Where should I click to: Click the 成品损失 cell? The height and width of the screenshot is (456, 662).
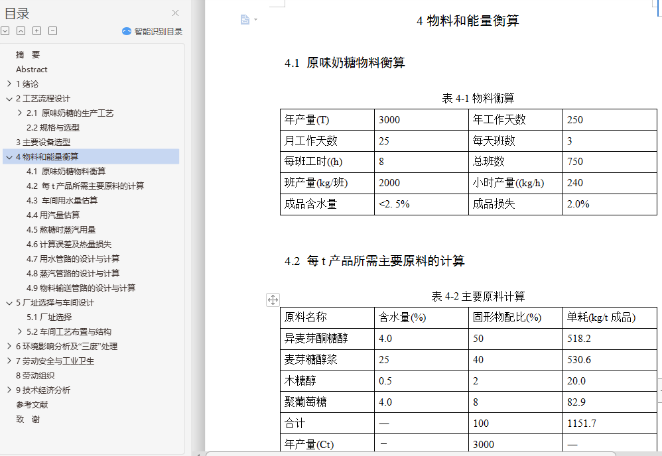(515, 204)
